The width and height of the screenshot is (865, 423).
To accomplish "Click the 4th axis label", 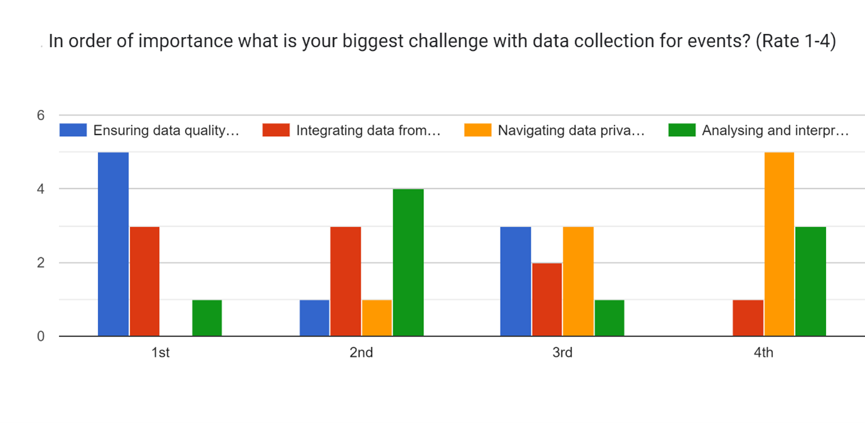I will (763, 353).
